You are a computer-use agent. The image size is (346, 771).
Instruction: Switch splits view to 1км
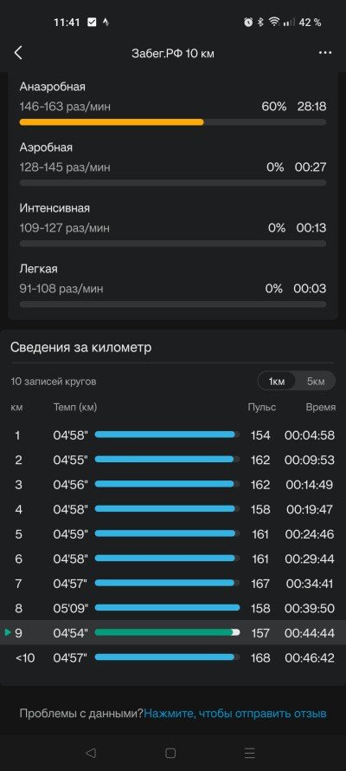[x=277, y=382]
